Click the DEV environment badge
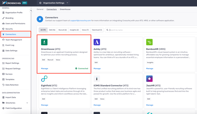Image resolution: width=197 pixels, height=114 pixels. 25,3
